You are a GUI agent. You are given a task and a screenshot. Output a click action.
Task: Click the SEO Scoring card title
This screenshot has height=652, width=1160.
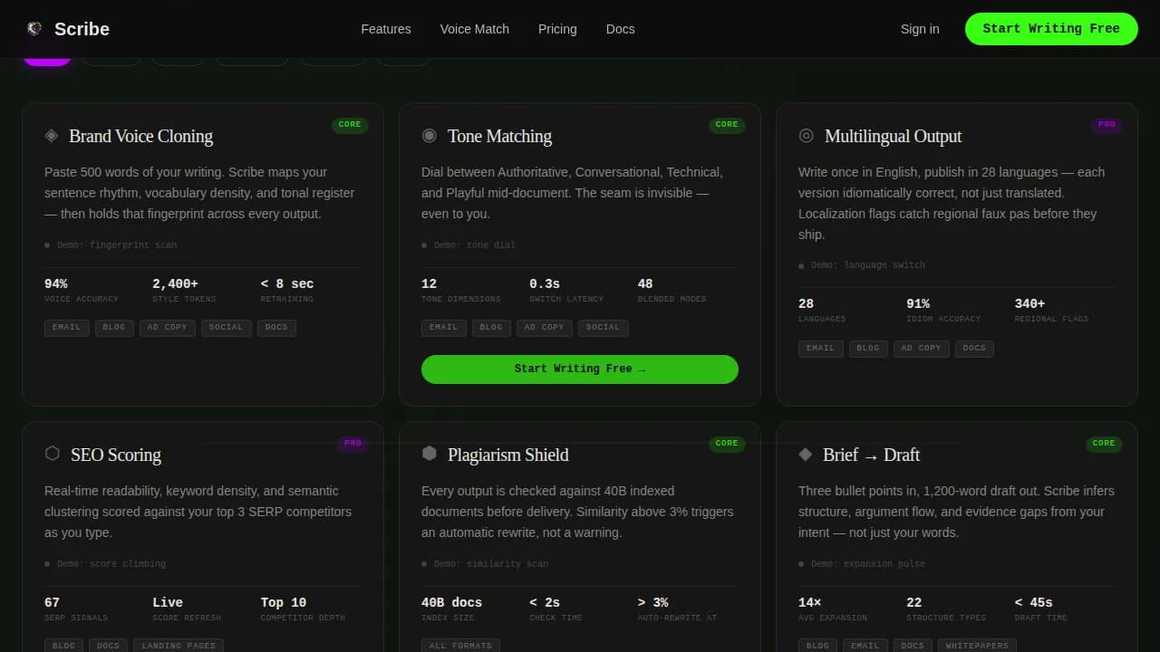(116, 455)
